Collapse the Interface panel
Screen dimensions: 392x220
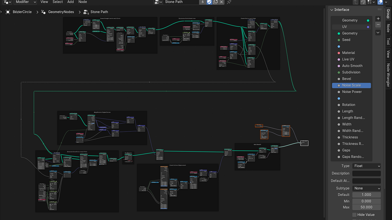(332, 10)
